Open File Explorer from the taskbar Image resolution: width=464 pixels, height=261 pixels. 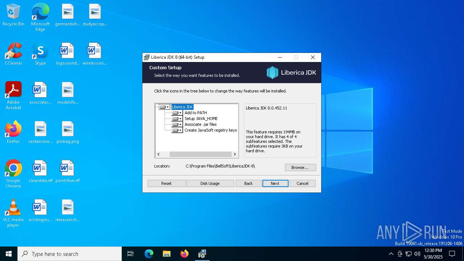pos(167,254)
